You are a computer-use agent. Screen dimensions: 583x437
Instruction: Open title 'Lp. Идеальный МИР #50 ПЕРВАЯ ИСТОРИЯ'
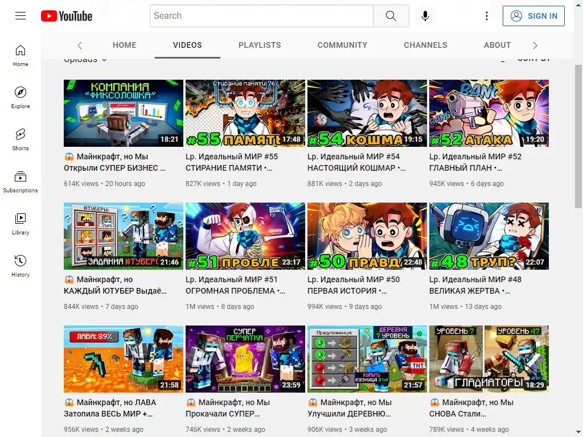354,285
